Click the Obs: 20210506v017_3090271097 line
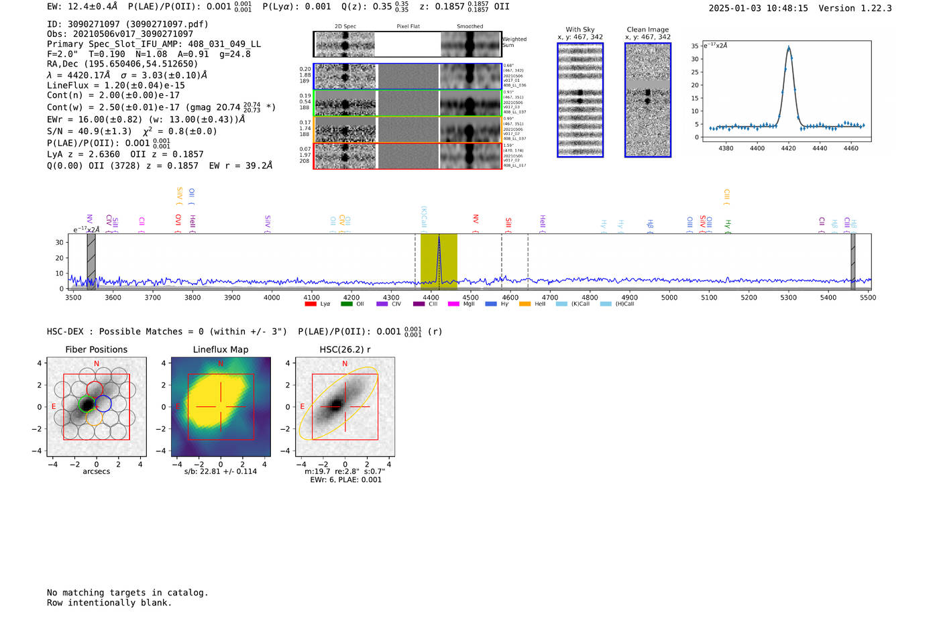This screenshot has width=939, height=639. pyautogui.click(x=120, y=34)
